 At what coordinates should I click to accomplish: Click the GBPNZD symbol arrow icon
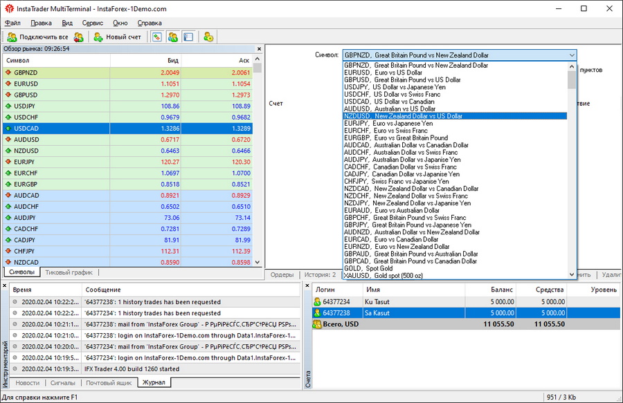(8, 73)
